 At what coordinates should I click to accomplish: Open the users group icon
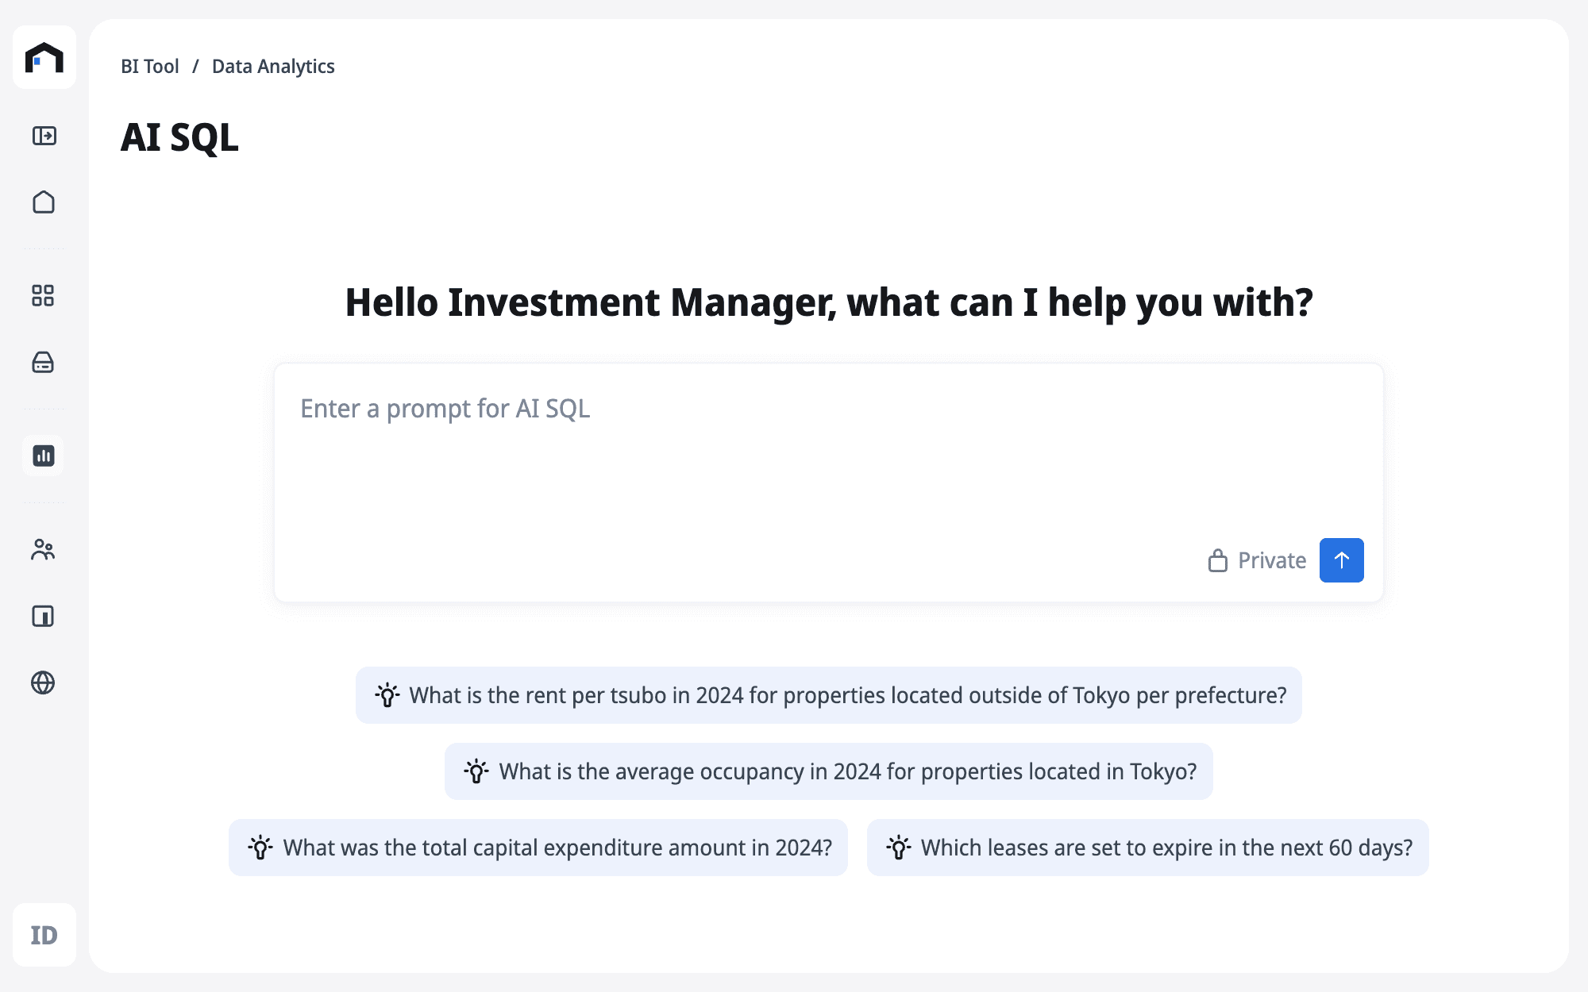point(43,549)
